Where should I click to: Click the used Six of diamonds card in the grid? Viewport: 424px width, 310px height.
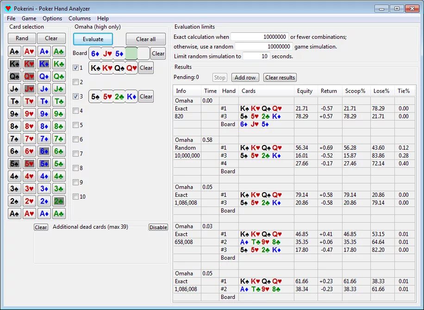pyautogui.click(x=44, y=152)
